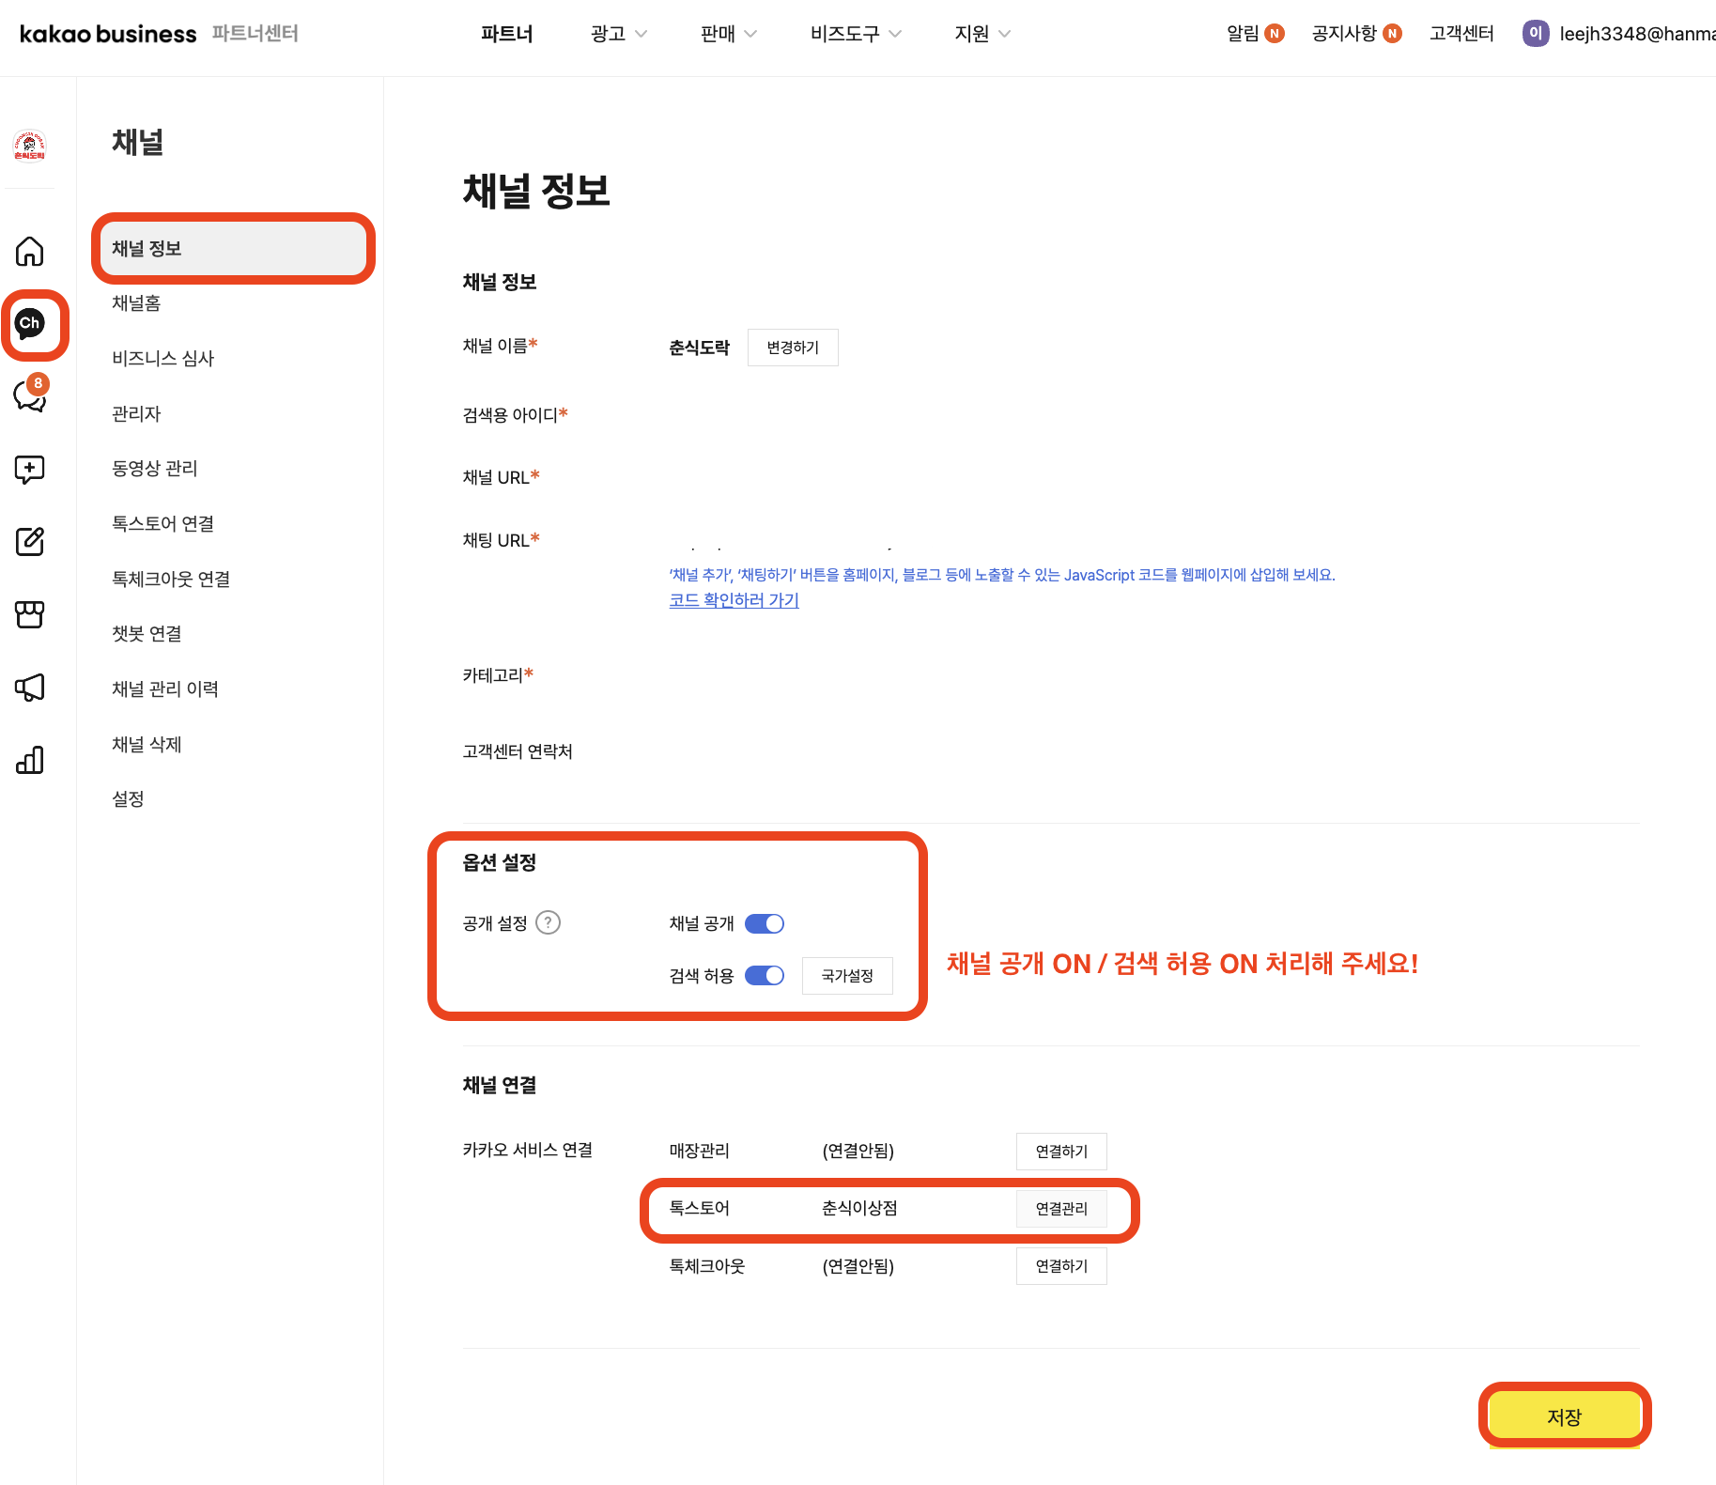Image resolution: width=1716 pixels, height=1485 pixels.
Task: Click the 국가설정 button
Action: click(847, 976)
